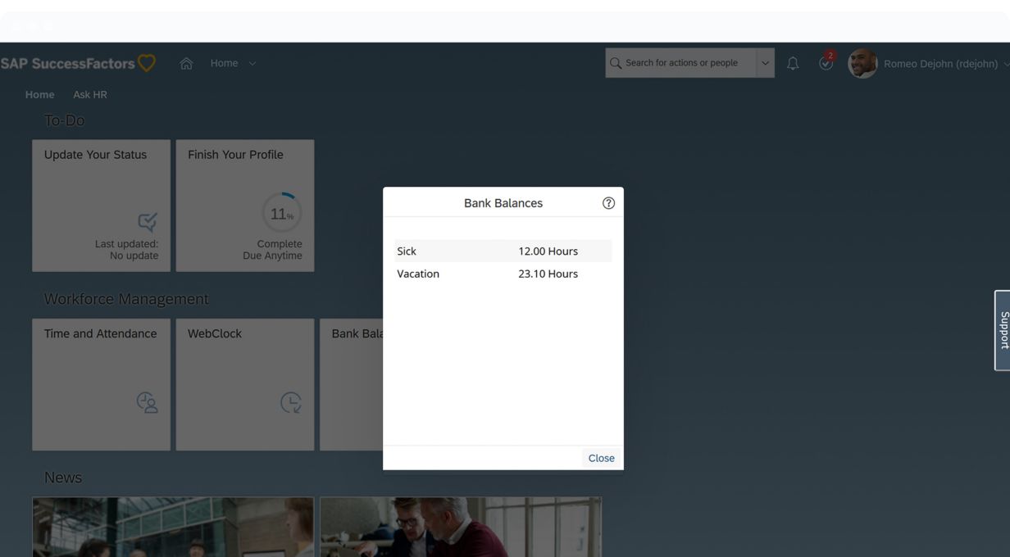Click the SAP SuccessFactors heart logo
The image size is (1010, 557).
click(x=147, y=63)
